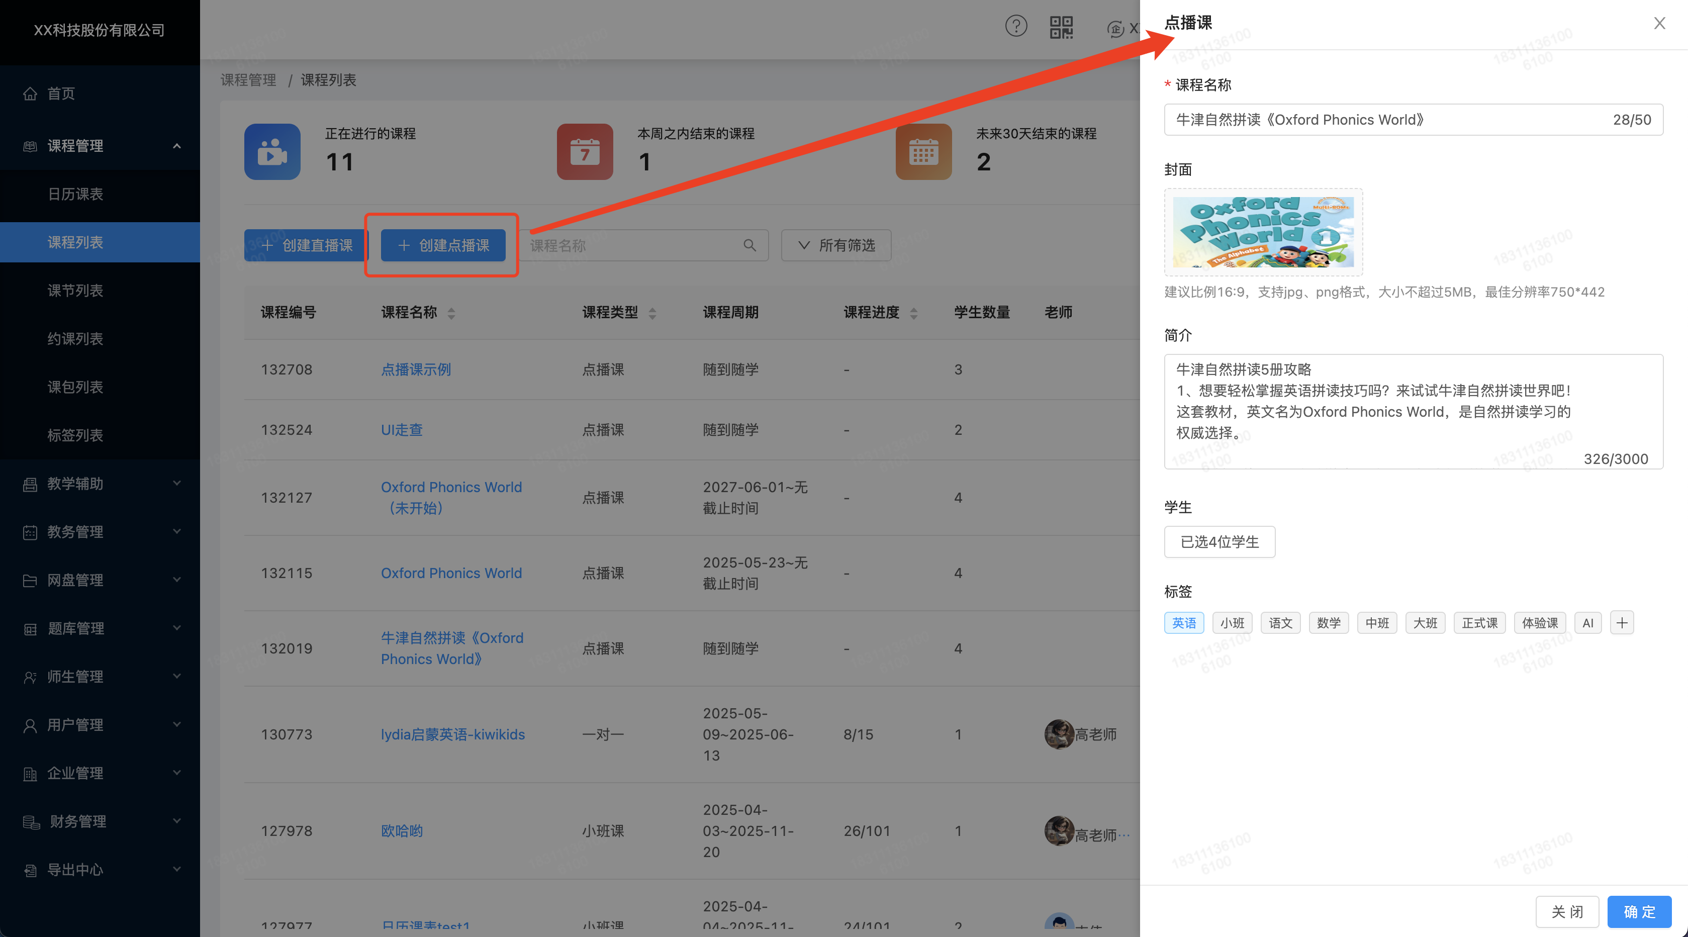Click the QR code icon in header

coord(1061,28)
